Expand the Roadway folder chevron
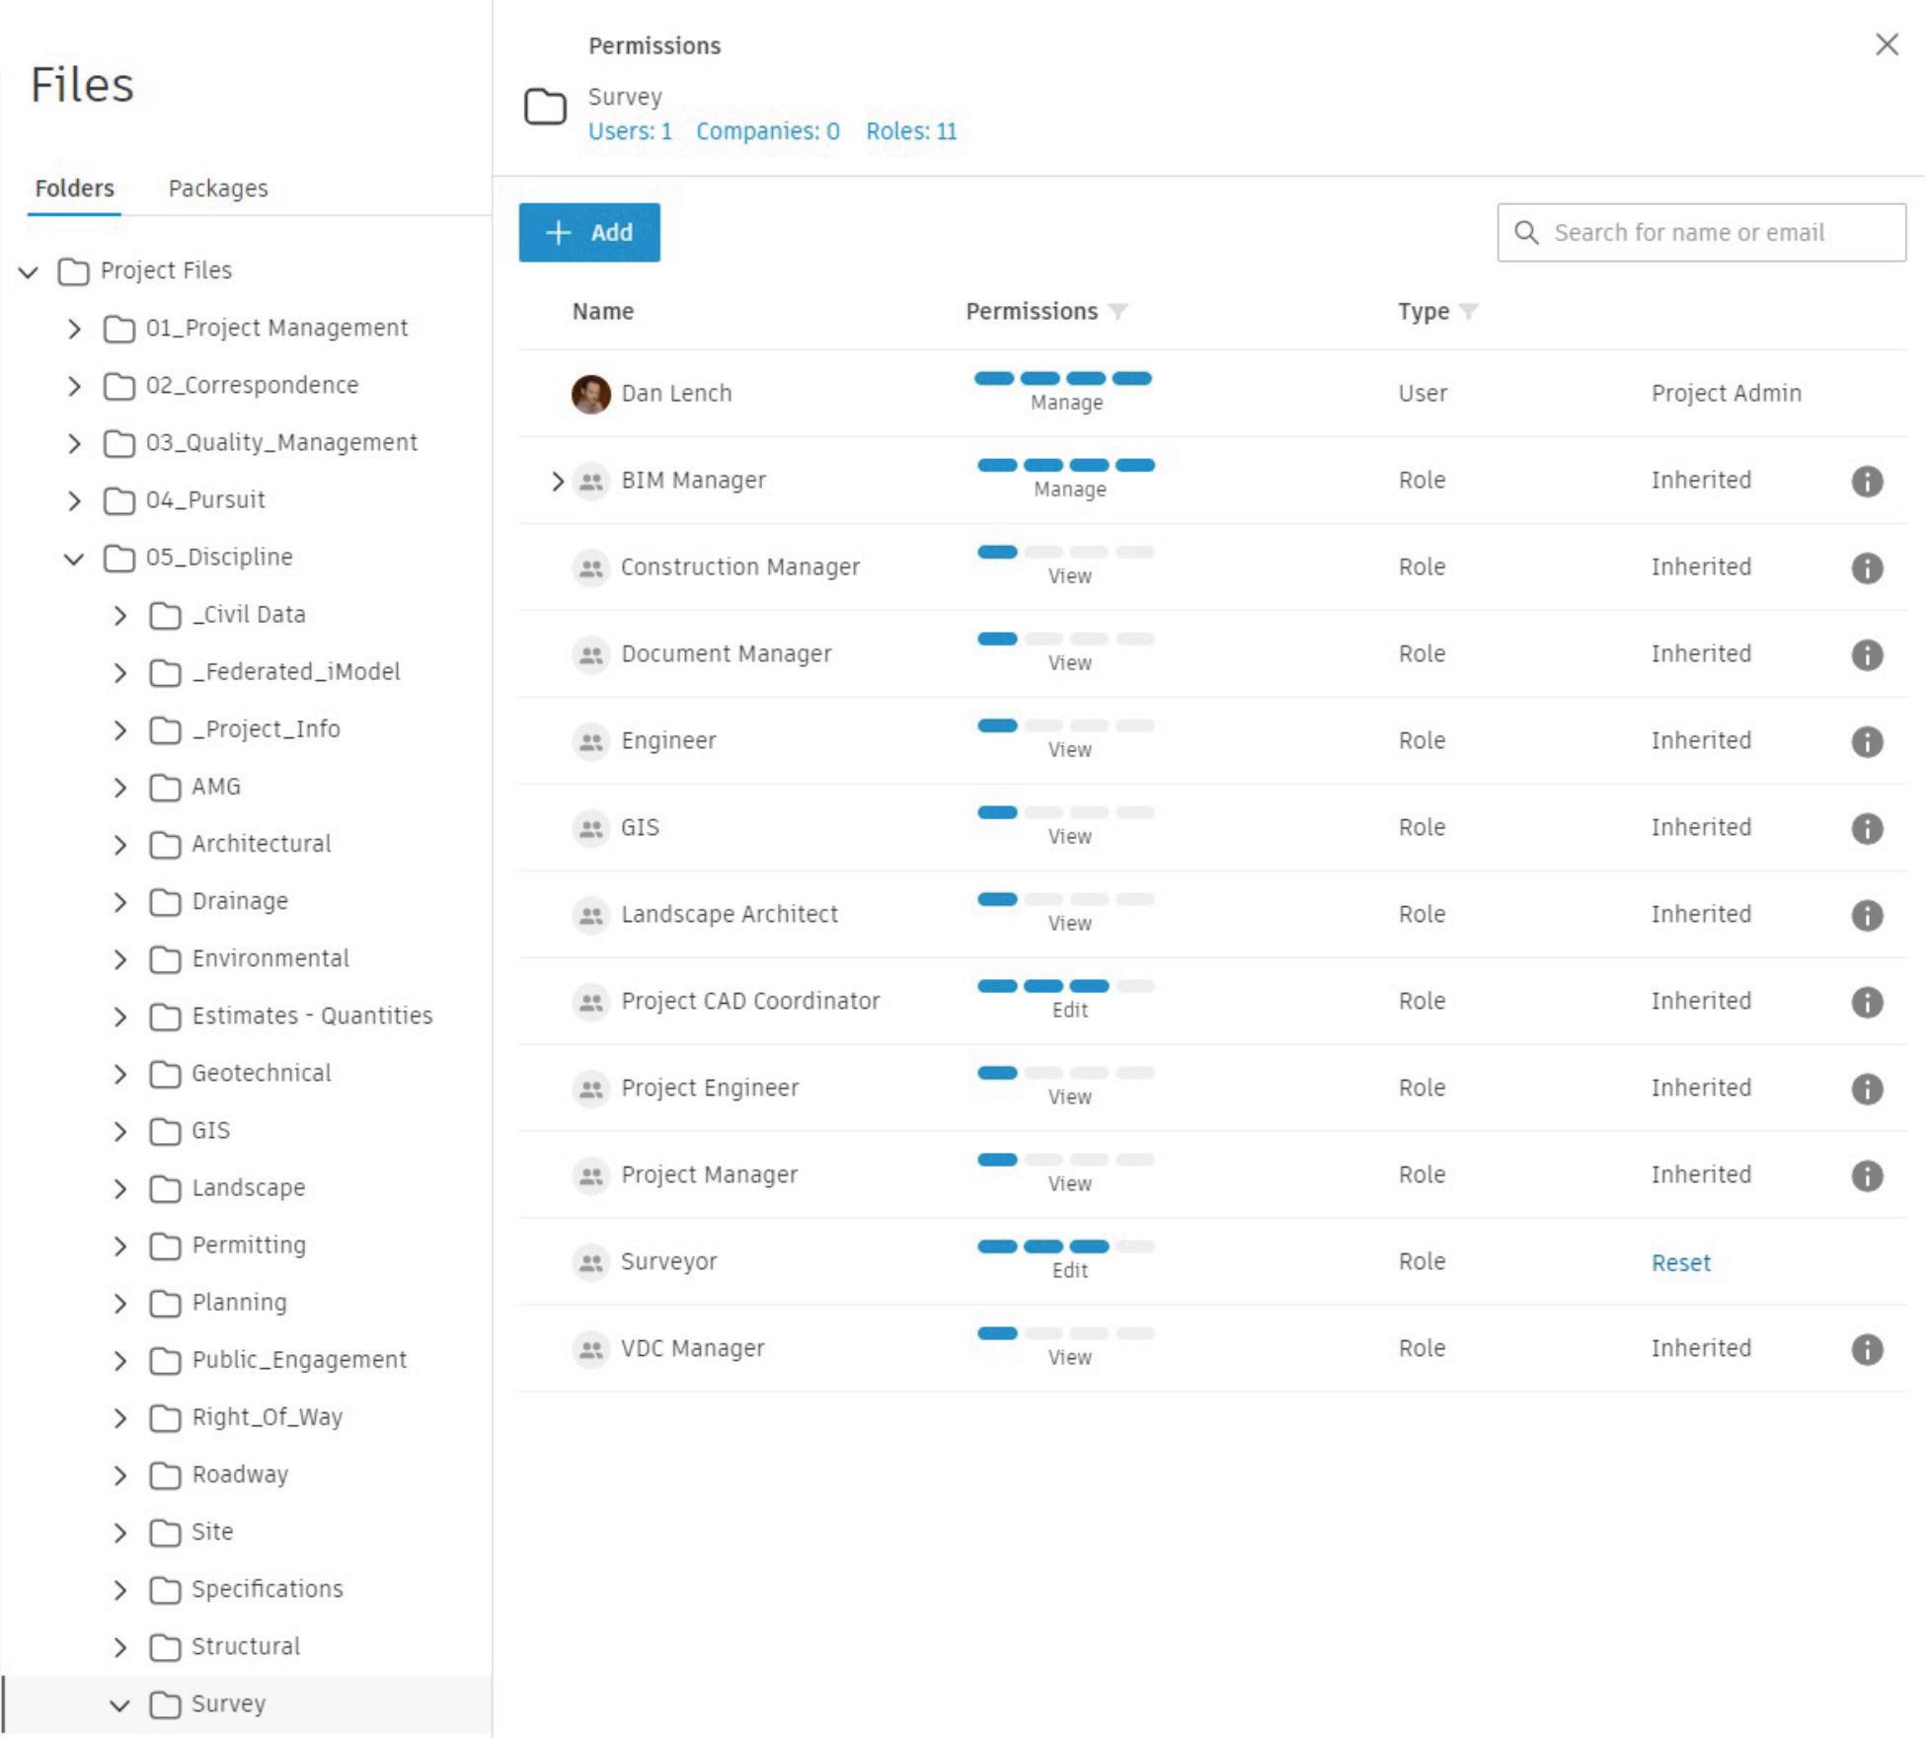This screenshot has width=1925, height=1740. 119,1475
